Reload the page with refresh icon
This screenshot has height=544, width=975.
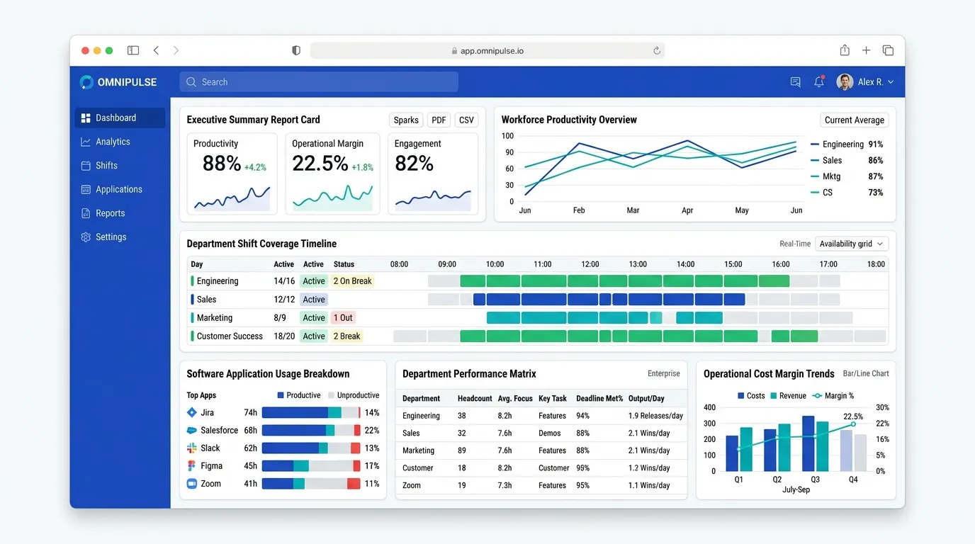point(657,51)
